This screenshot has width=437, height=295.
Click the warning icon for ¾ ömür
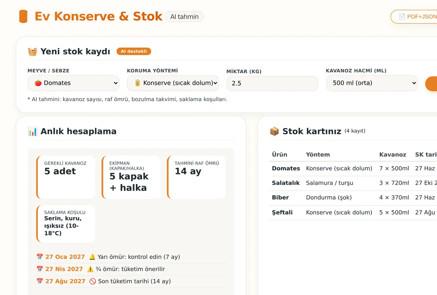coord(90,269)
